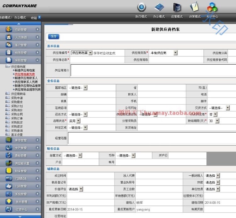Open 知识中心 colored cubes icon
The image size is (236, 218).
click(x=212, y=7)
